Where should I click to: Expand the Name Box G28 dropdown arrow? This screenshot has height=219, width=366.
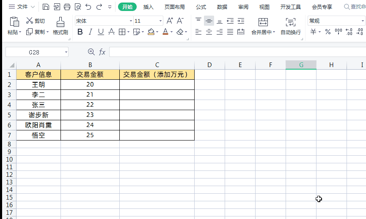66,52
